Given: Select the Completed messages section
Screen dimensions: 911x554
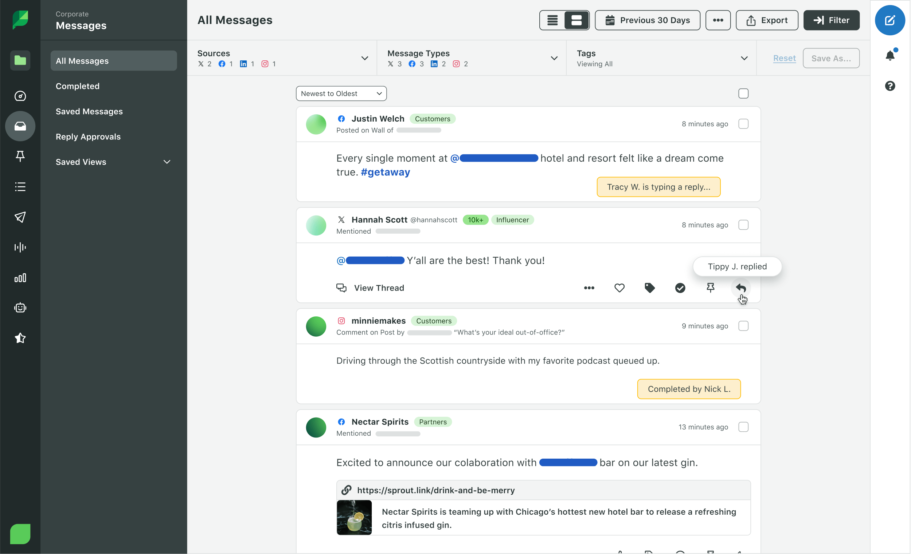Looking at the screenshot, I should click(77, 86).
